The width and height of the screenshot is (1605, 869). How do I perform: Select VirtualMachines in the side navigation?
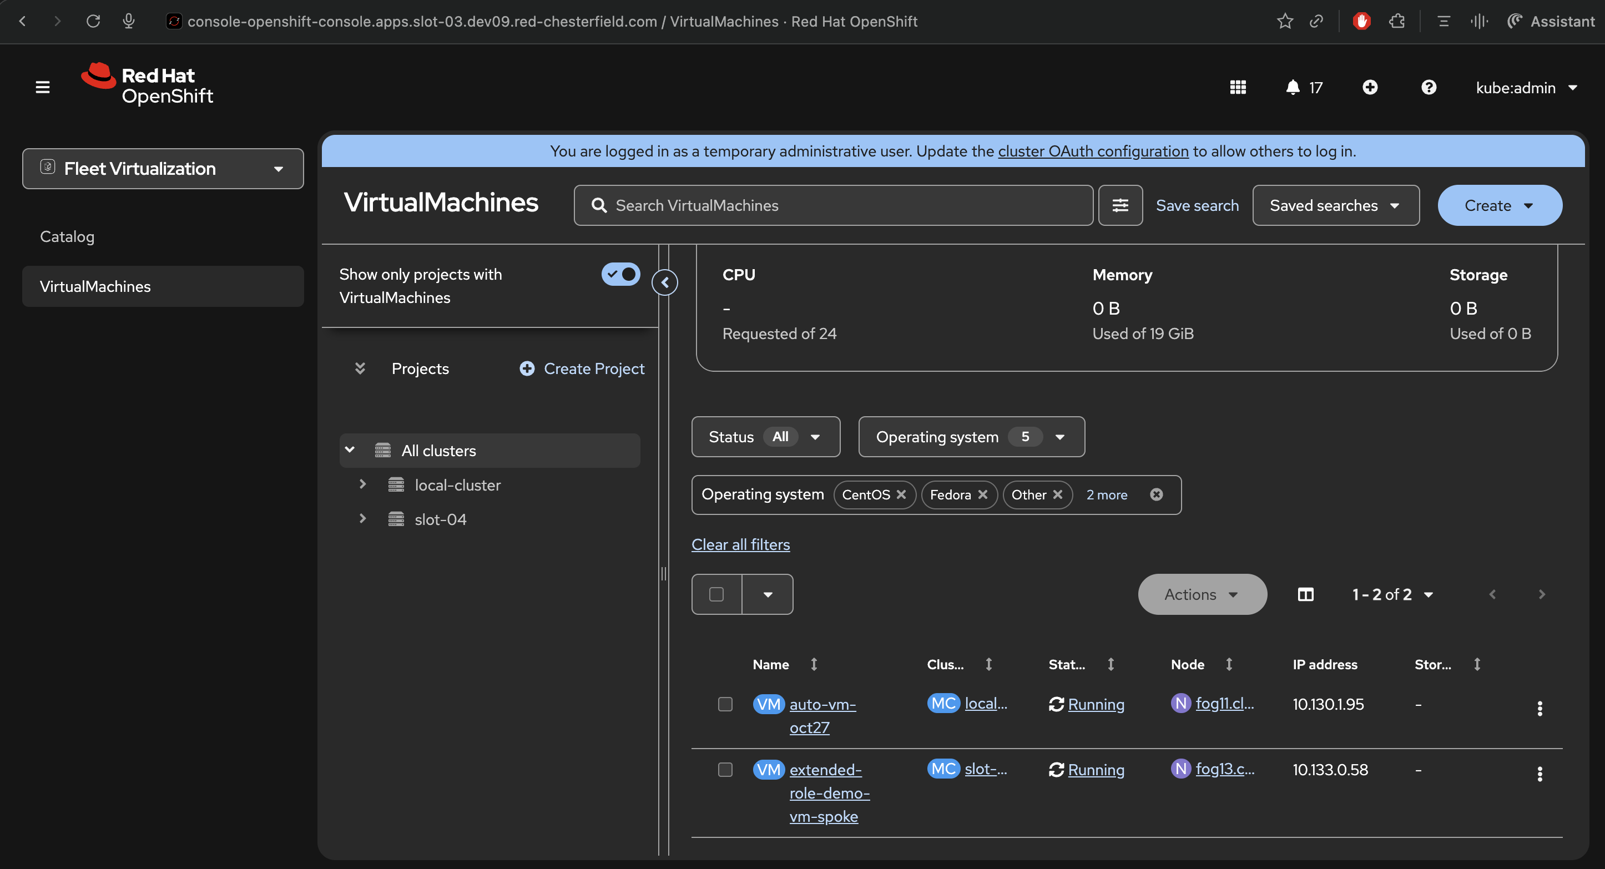coord(95,286)
